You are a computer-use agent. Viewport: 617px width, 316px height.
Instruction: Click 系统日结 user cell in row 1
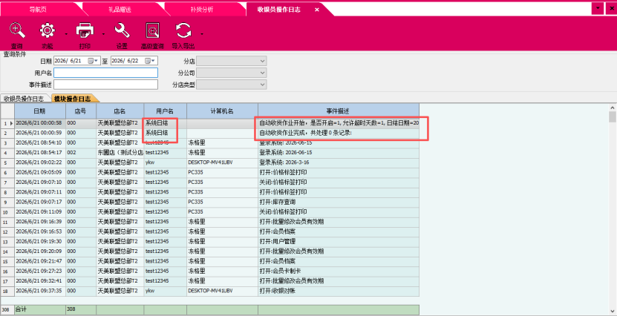point(165,123)
